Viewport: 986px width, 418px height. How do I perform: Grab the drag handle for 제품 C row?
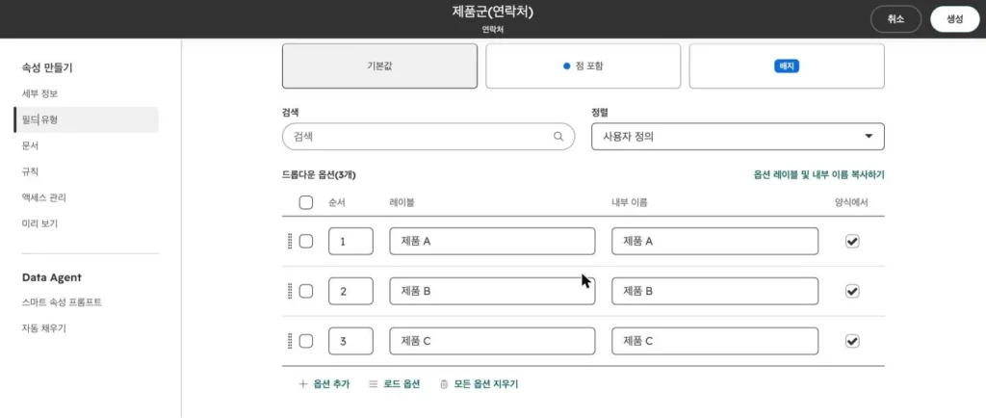click(x=290, y=341)
